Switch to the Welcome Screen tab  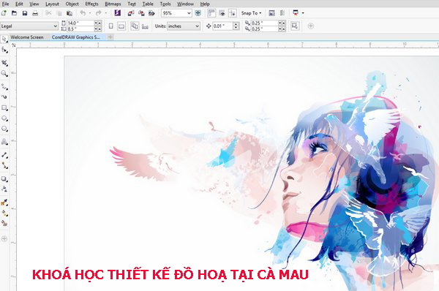coord(27,37)
